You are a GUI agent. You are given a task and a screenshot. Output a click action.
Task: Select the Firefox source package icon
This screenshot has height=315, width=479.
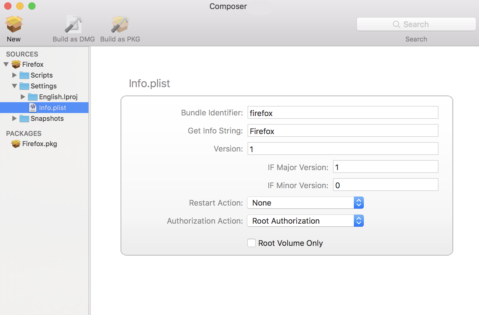(x=16, y=64)
